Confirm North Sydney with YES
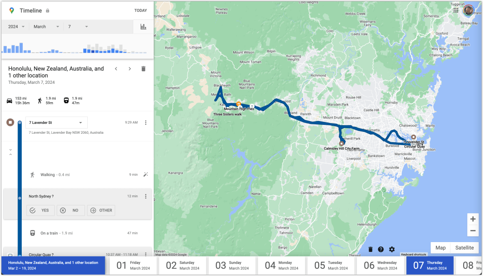 point(41,211)
